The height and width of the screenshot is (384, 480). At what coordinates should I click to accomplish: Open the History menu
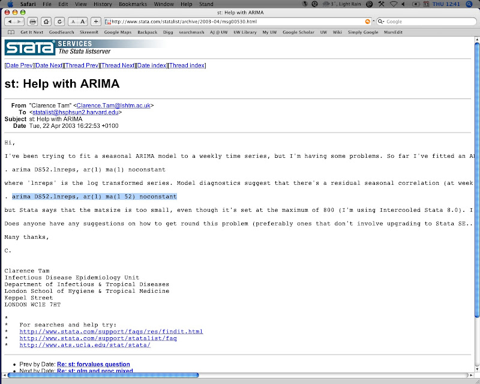click(x=102, y=4)
